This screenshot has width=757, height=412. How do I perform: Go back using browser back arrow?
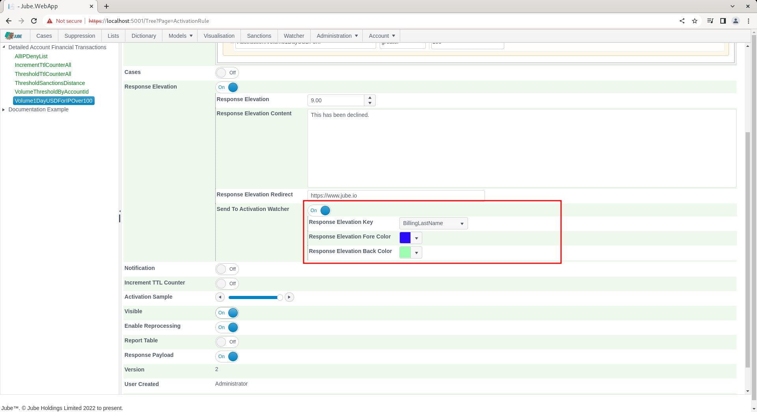9,21
